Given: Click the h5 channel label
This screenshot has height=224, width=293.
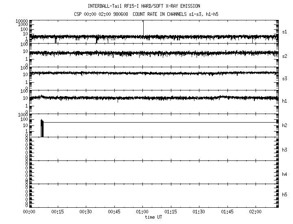Looking at the screenshot, I should [285, 195].
